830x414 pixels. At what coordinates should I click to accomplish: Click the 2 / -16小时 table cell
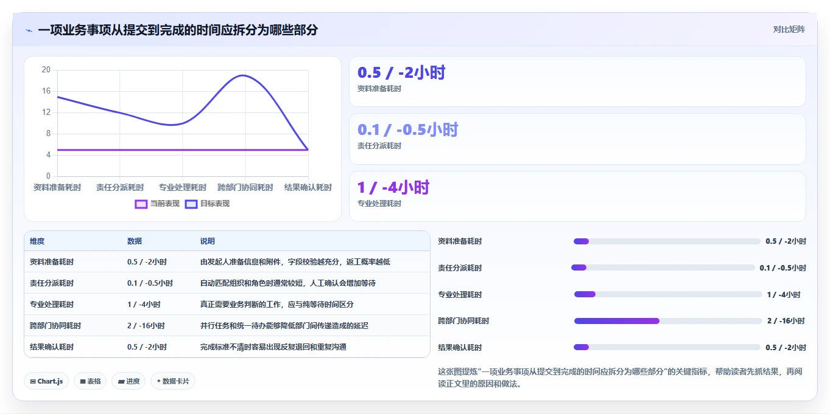point(146,326)
